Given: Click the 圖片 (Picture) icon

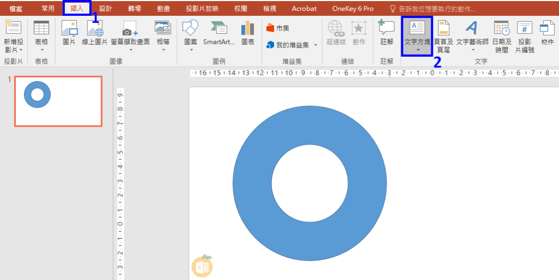Looking at the screenshot, I should coord(69,32).
